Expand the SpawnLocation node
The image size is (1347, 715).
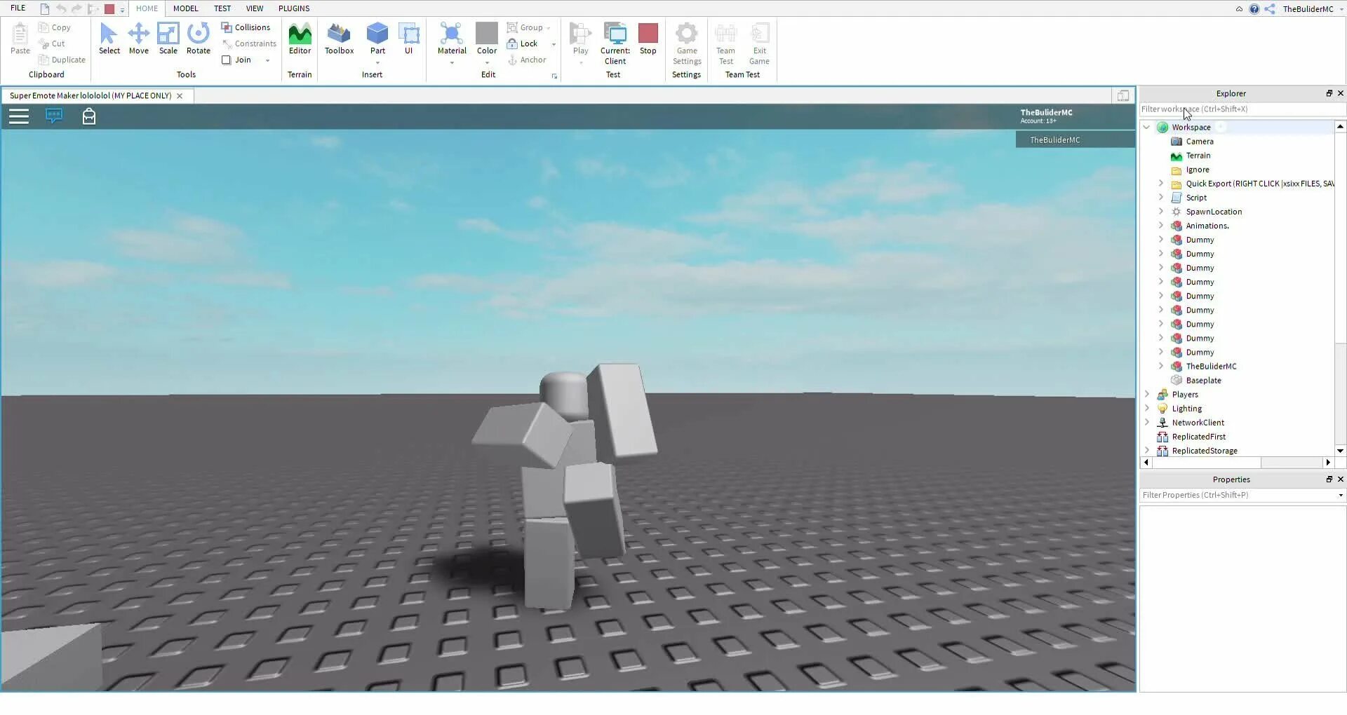coord(1160,211)
